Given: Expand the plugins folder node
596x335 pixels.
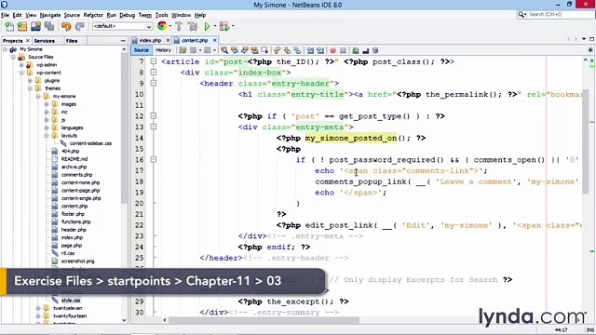Looking at the screenshot, I should tap(30, 81).
